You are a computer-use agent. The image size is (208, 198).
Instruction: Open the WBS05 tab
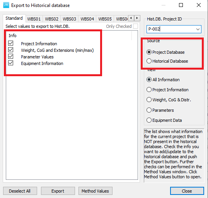point(105,19)
